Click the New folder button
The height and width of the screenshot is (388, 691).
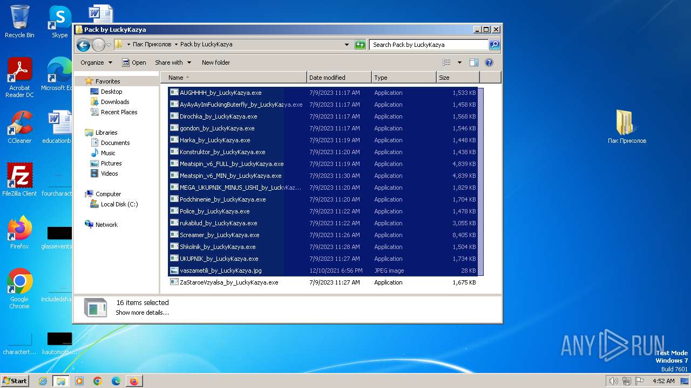[x=216, y=63]
